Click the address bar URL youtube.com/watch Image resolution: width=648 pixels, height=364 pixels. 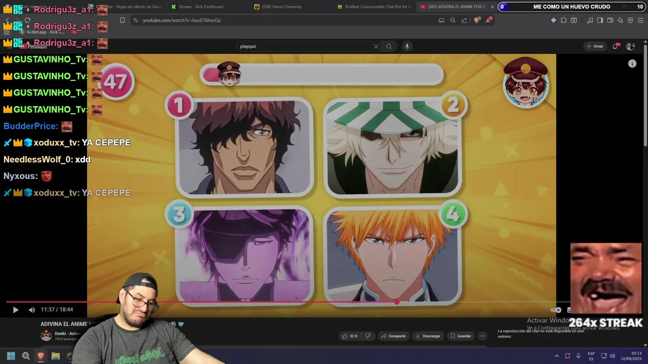pyautogui.click(x=182, y=20)
